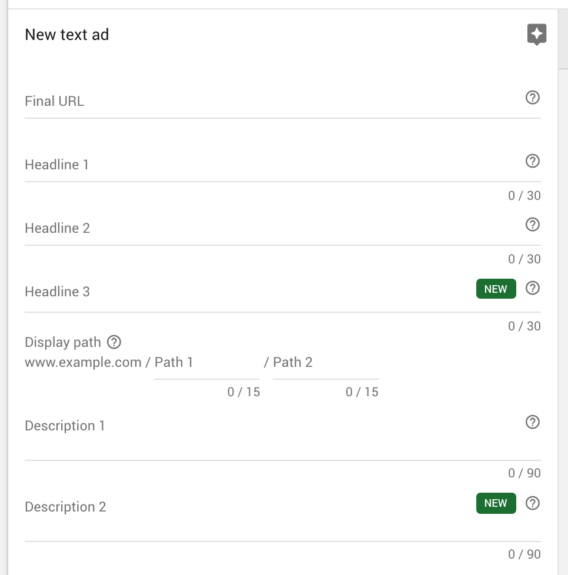Focus the Headline 3 text field
The image size is (568, 575).
(250, 292)
